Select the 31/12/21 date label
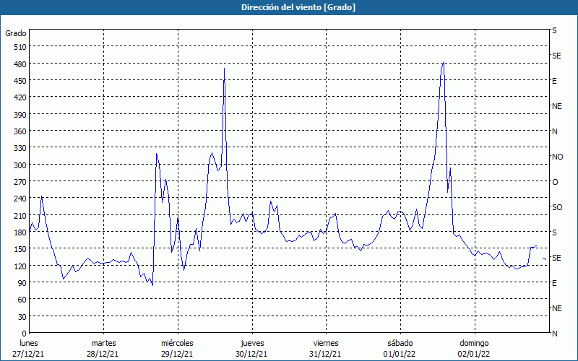The width and height of the screenshot is (578, 361). coord(325,354)
